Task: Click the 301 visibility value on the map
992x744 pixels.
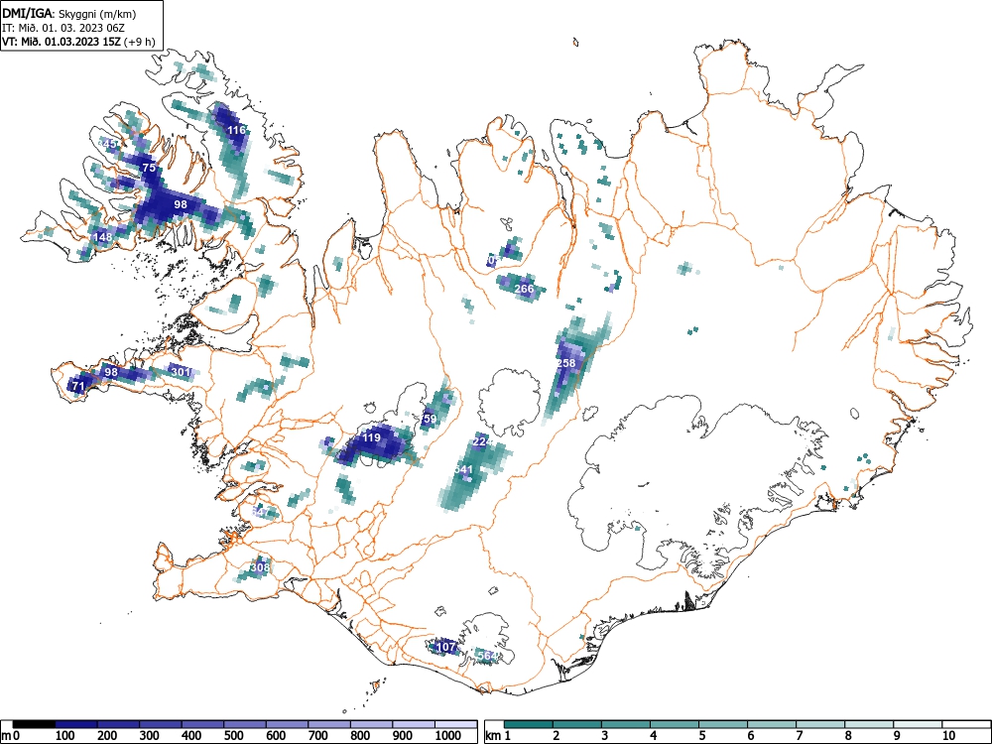Action: coord(181,372)
